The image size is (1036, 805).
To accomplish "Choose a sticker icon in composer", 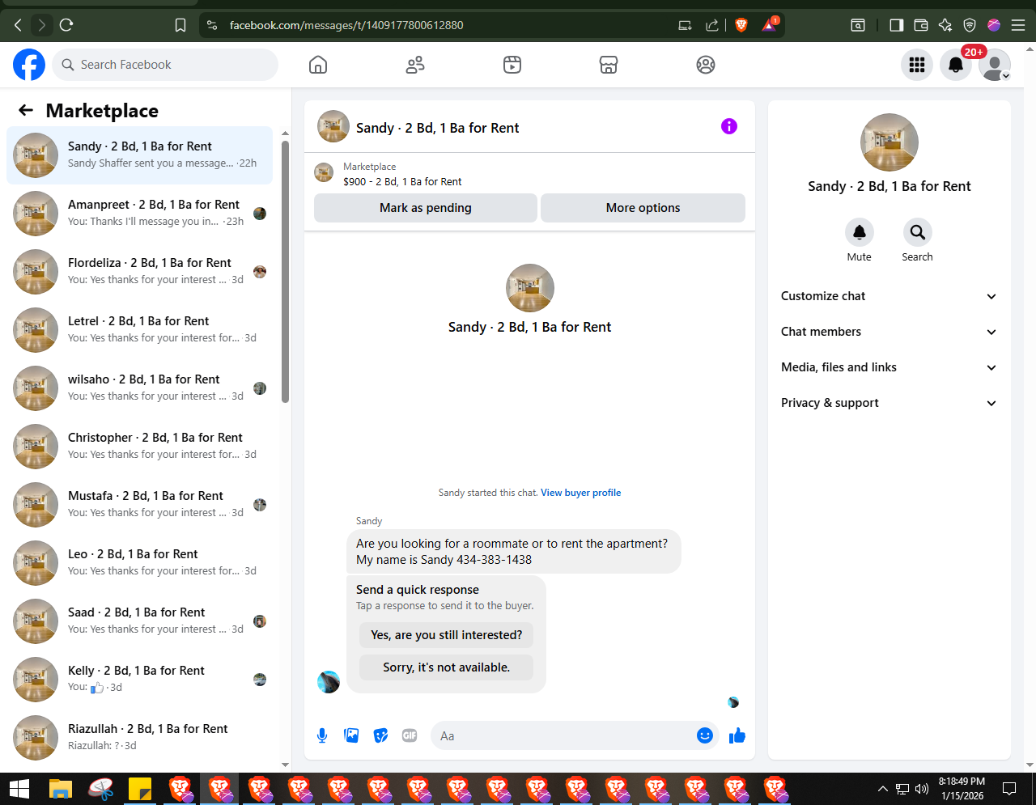I will click(x=380, y=735).
